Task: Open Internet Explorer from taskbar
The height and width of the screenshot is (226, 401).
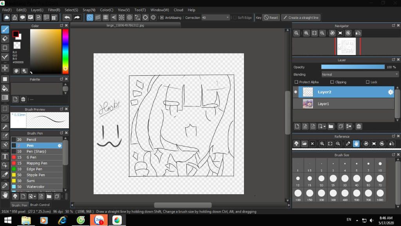Action: click(x=62, y=220)
